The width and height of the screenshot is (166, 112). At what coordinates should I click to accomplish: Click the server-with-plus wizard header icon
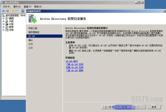(x=32, y=19)
